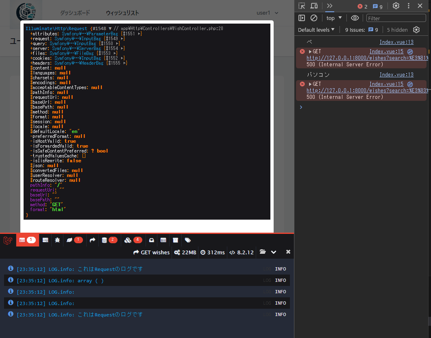Open the debugbar Messages tab with 5 badge
The height and width of the screenshot is (338, 431).
pos(26,240)
